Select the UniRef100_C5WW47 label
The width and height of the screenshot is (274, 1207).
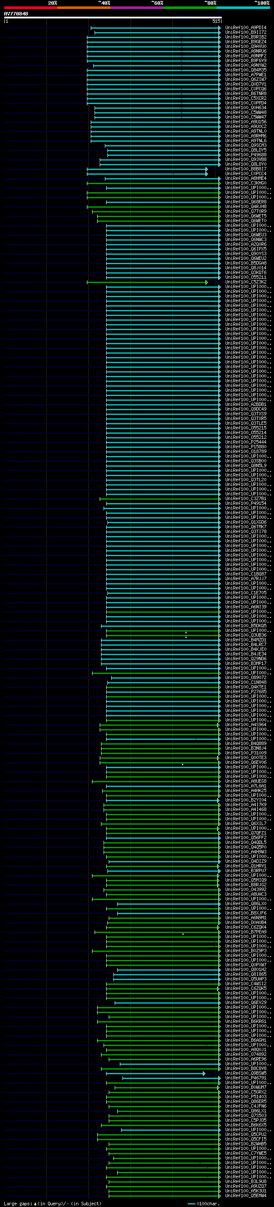pos(245,117)
